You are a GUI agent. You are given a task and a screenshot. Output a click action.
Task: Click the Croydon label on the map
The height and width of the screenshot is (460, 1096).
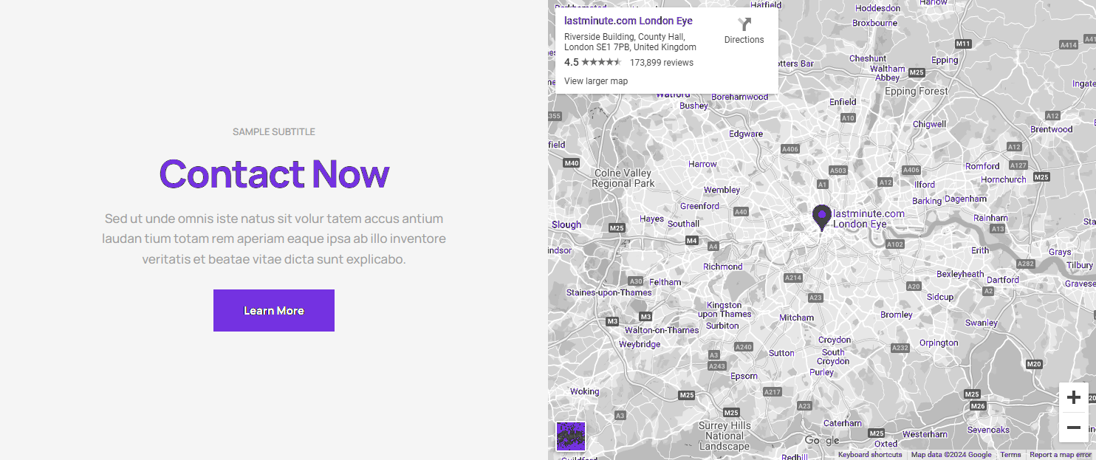coord(835,340)
